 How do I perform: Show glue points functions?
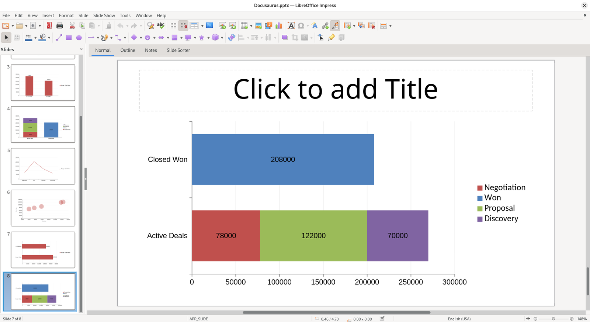click(331, 37)
